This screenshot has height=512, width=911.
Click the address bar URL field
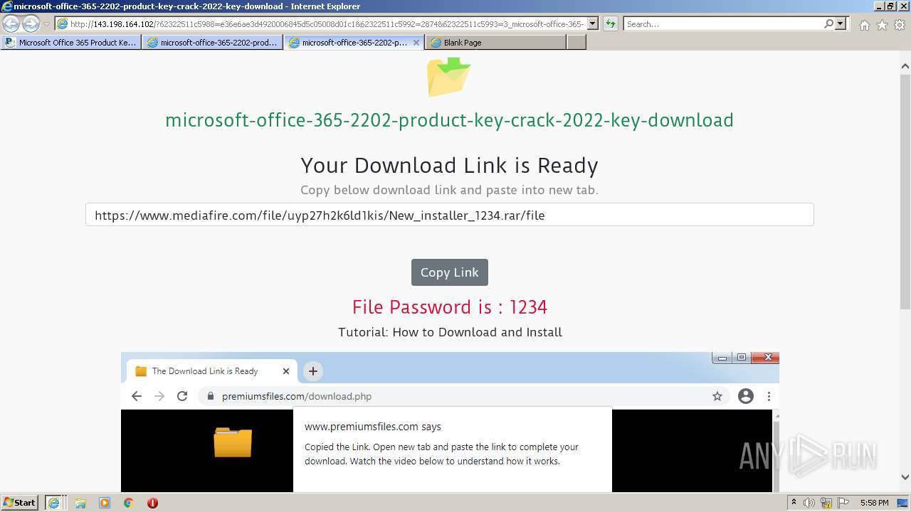coord(321,23)
